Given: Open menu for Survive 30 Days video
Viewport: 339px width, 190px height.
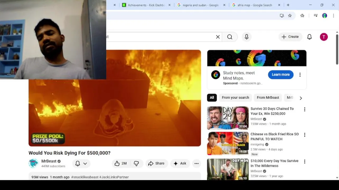Looking at the screenshot, I should [305, 109].
